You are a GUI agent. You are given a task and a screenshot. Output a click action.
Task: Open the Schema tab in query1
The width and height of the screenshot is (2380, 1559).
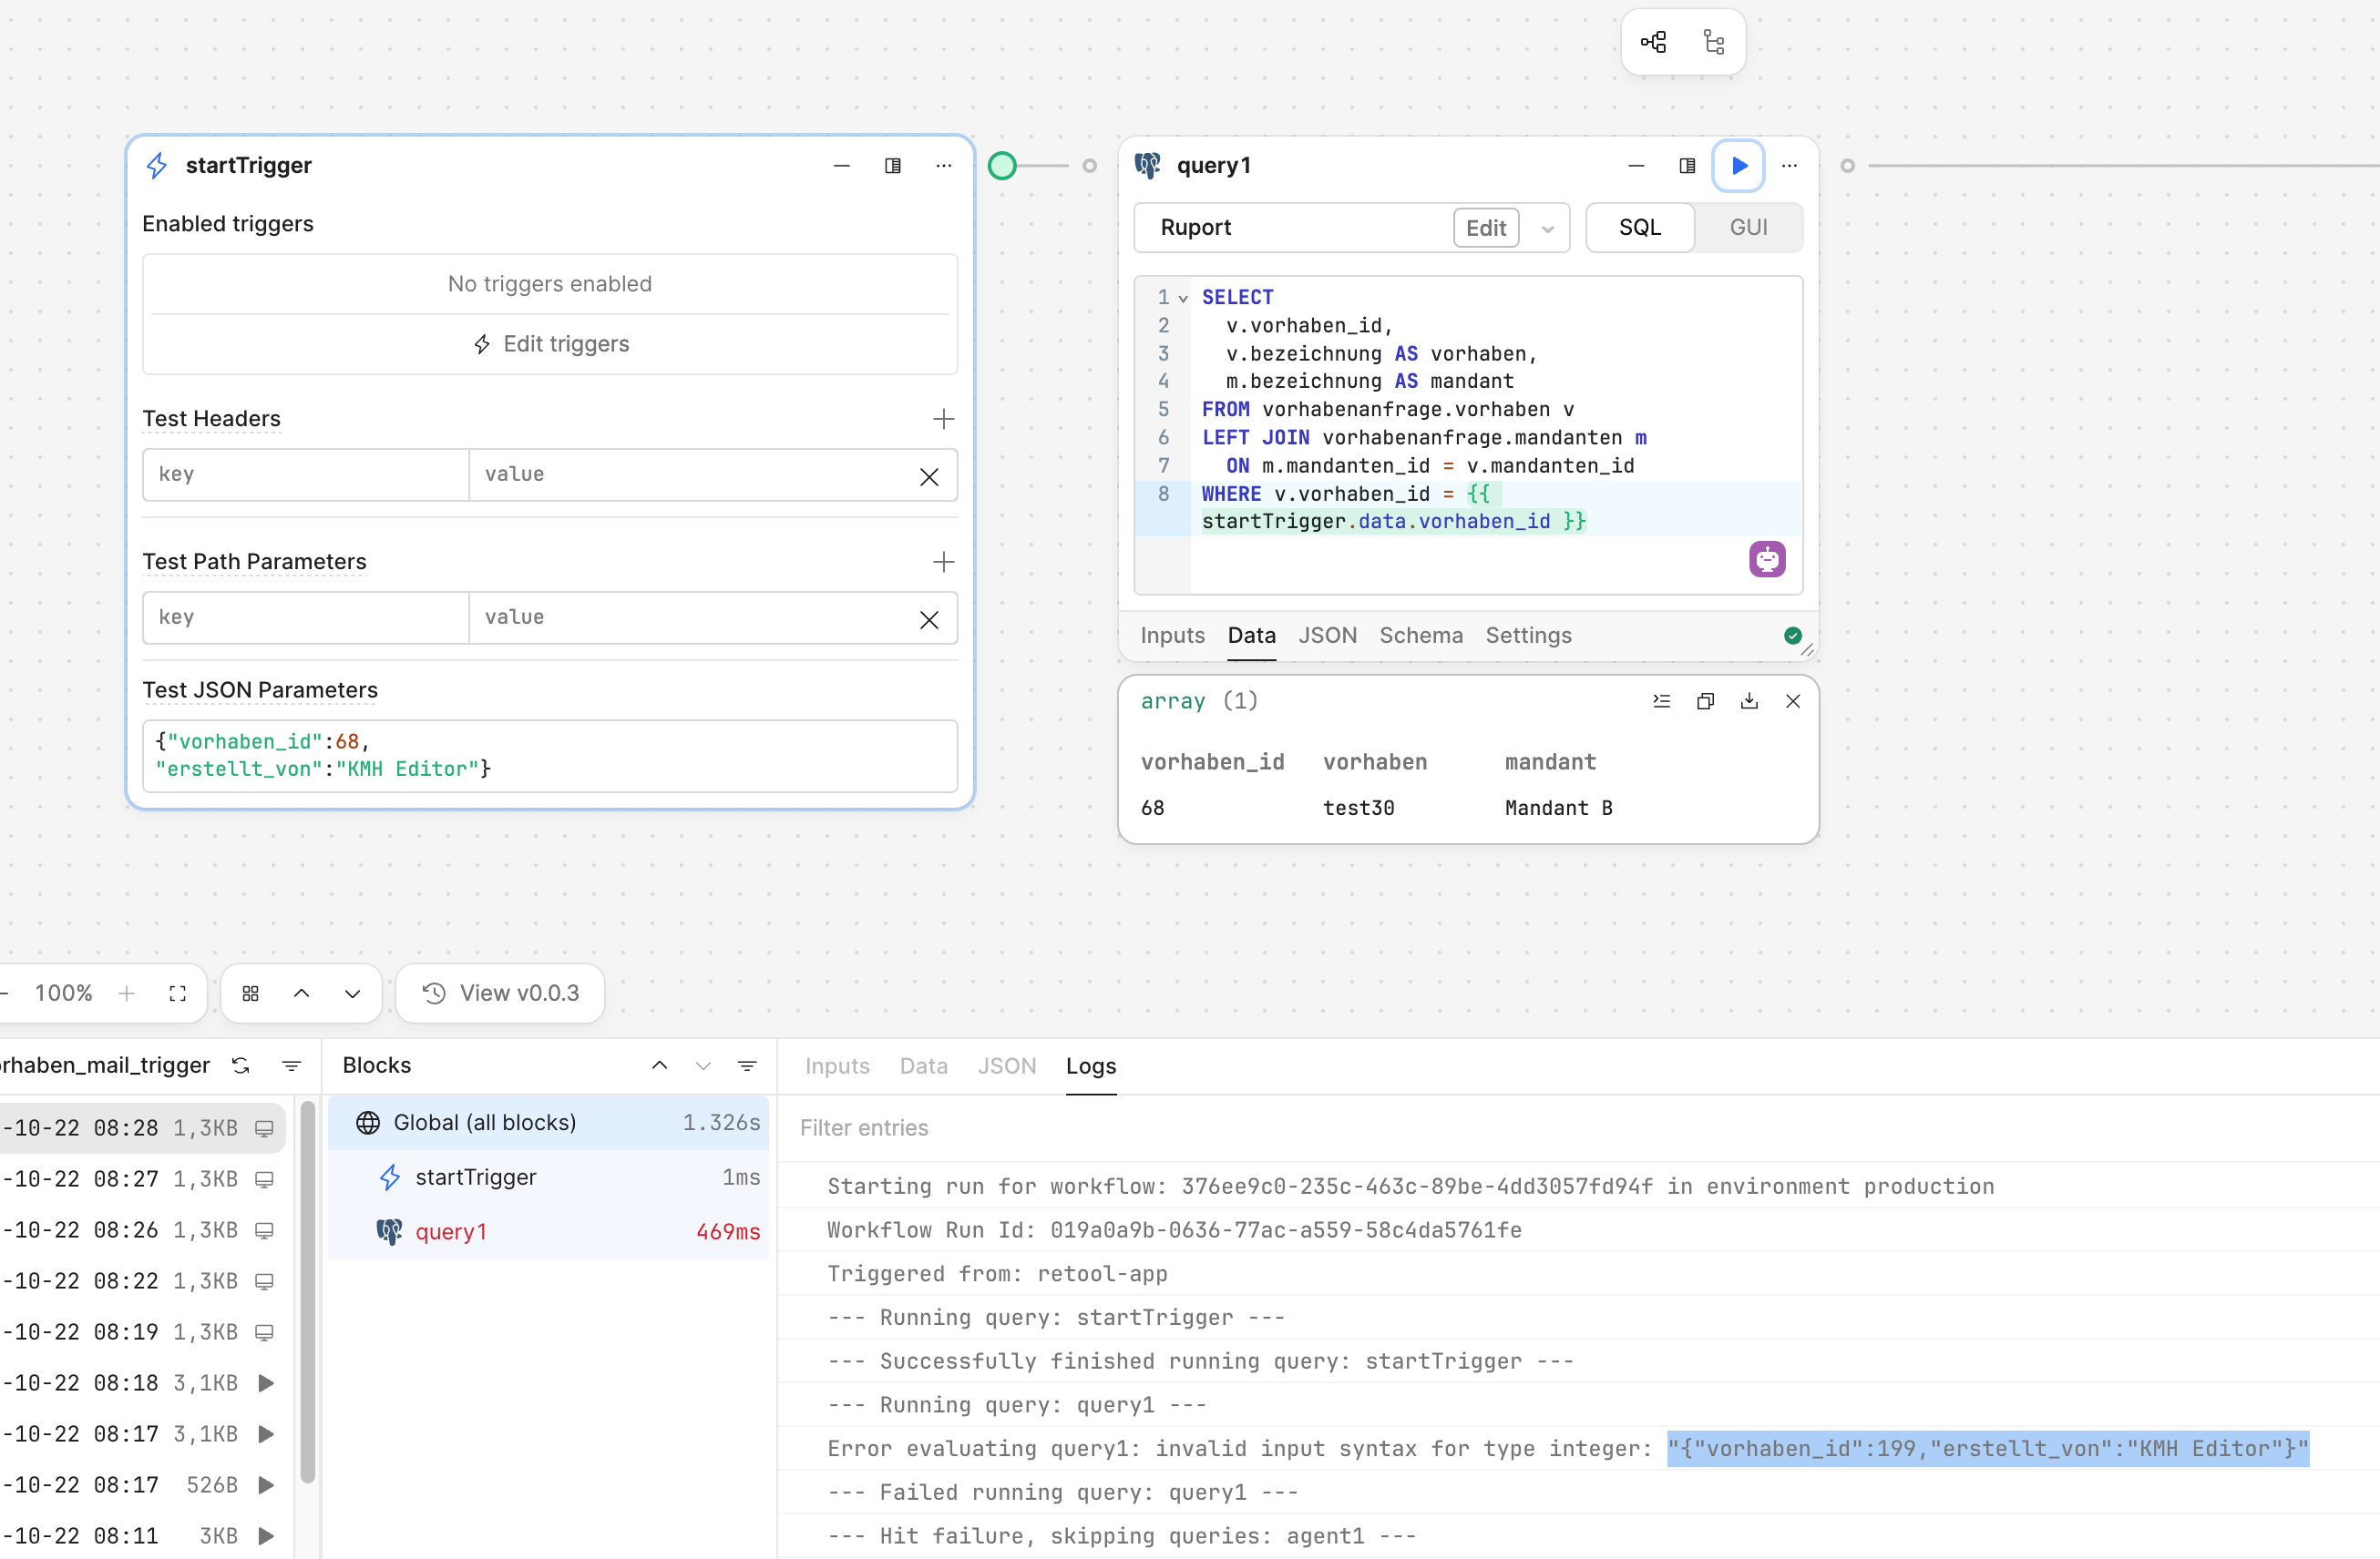(1420, 636)
